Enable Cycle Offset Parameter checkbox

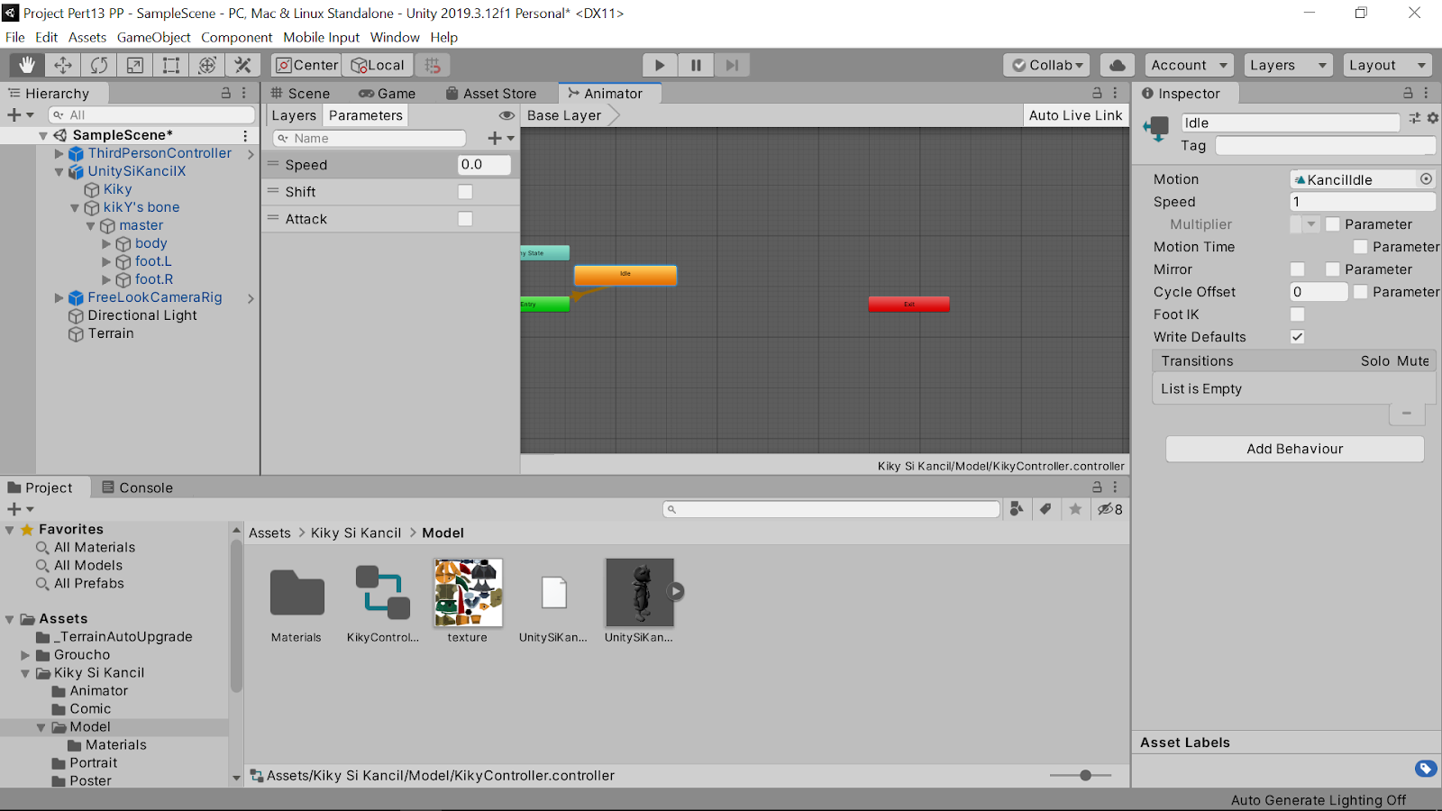tap(1361, 292)
